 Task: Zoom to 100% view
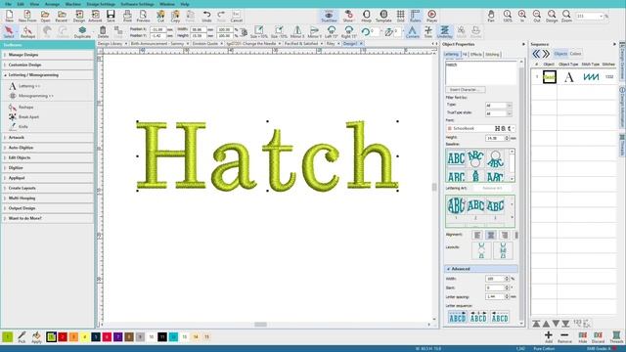click(507, 16)
